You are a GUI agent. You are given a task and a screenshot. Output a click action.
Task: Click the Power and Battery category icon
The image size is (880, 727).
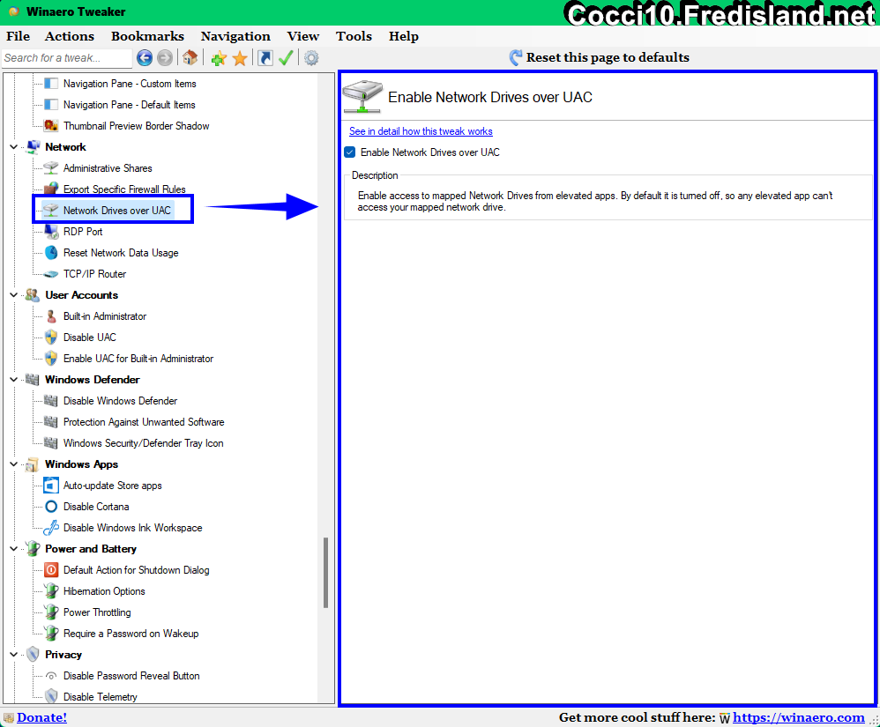tap(34, 549)
